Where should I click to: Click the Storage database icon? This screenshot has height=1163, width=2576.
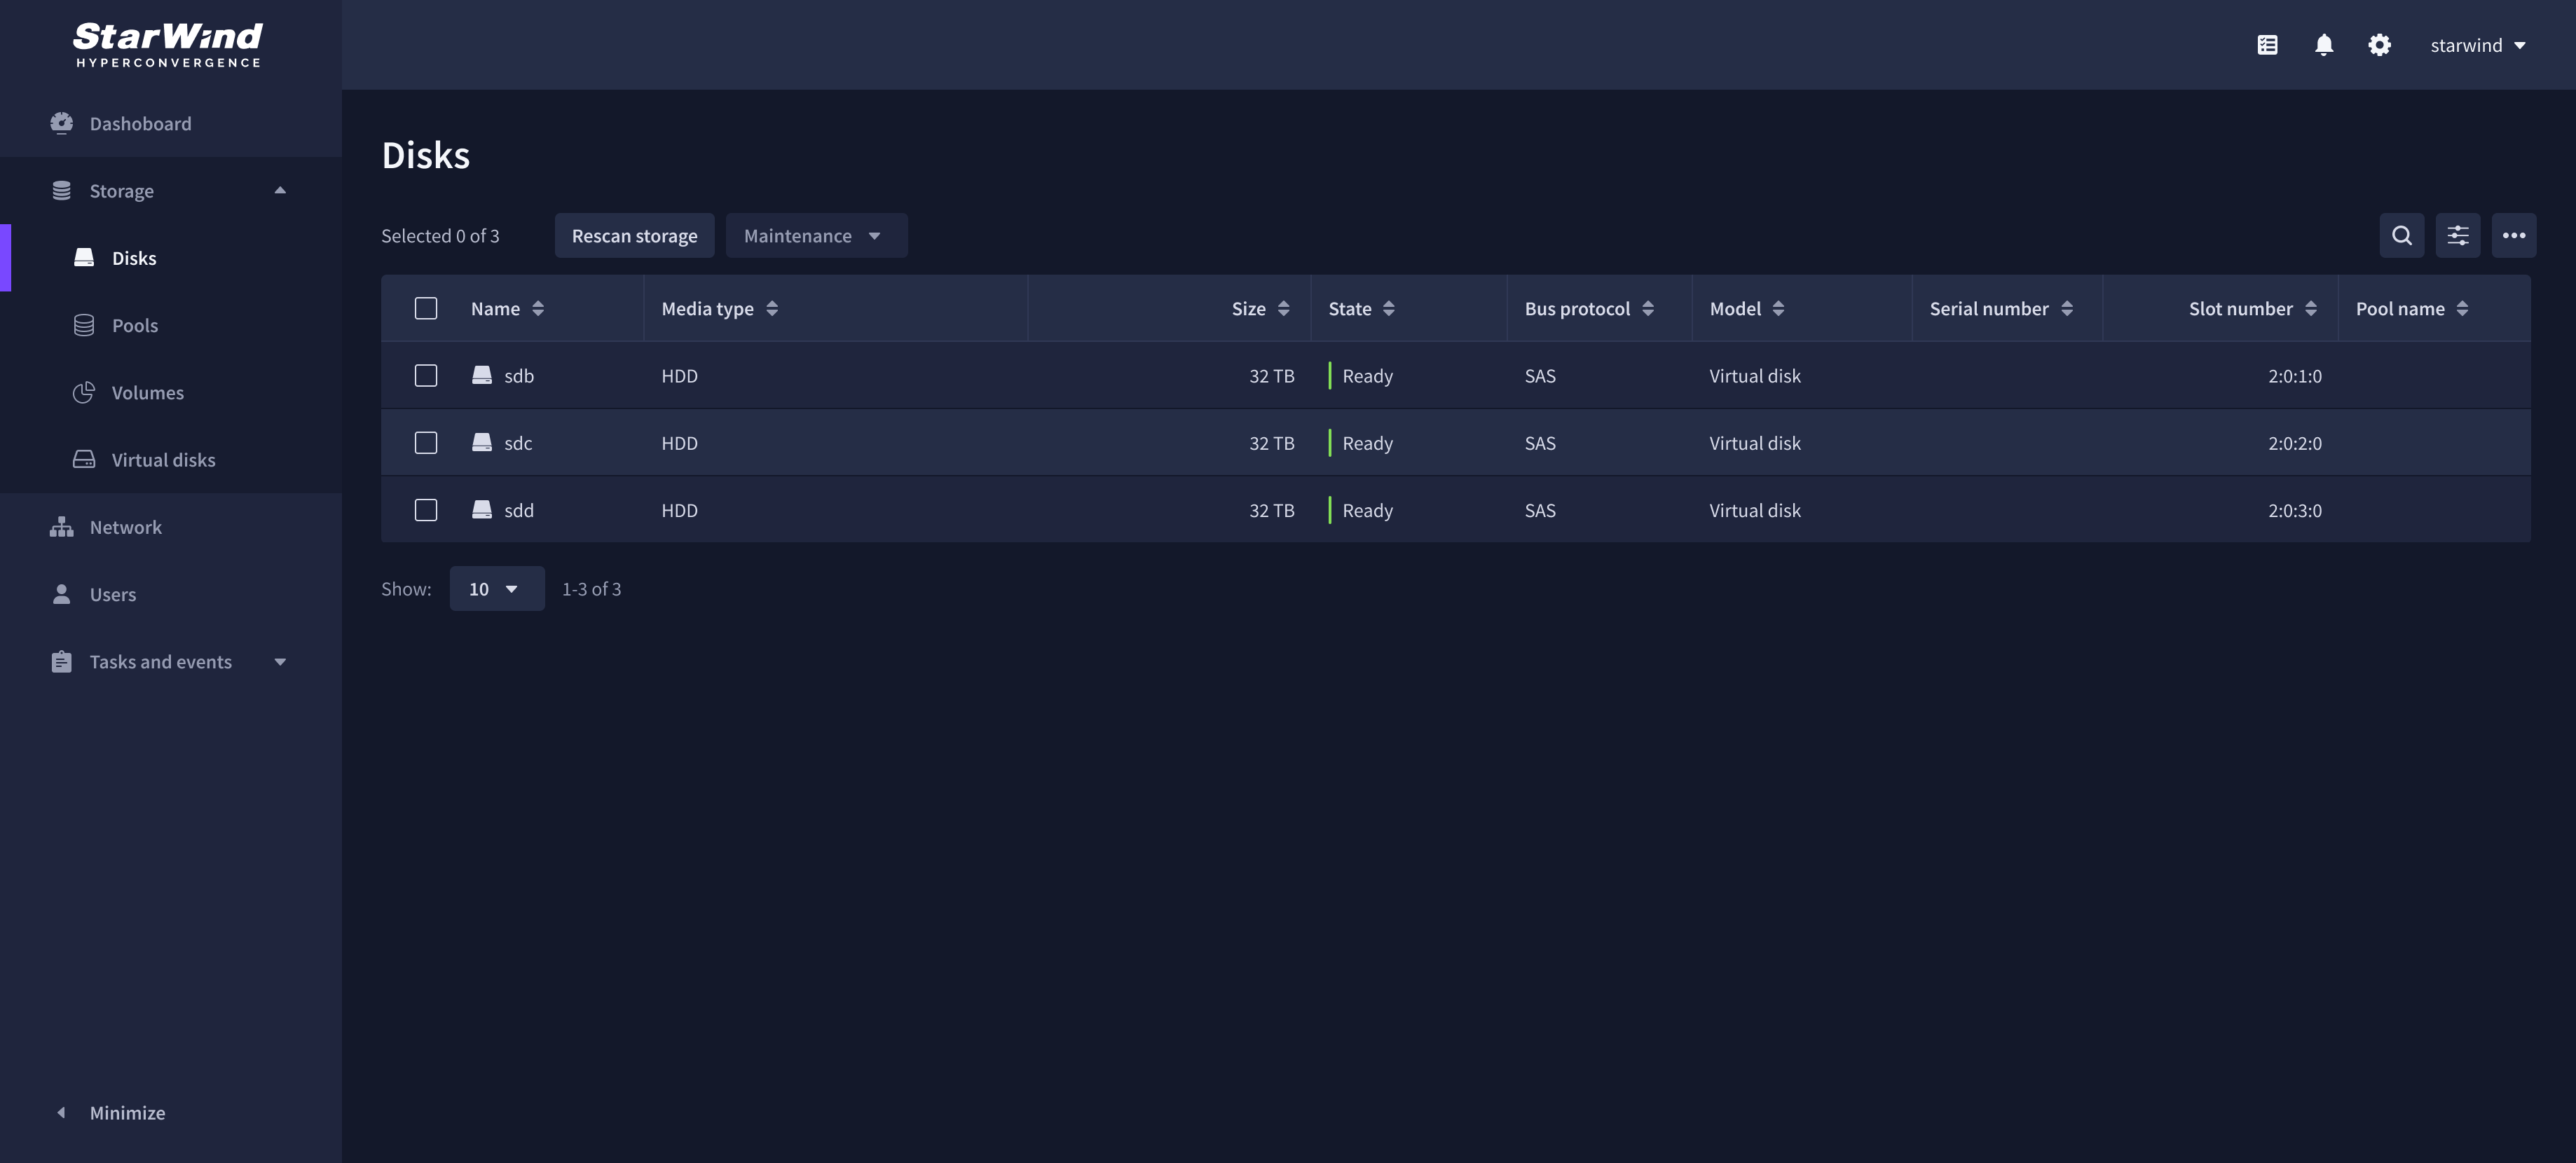click(61, 190)
